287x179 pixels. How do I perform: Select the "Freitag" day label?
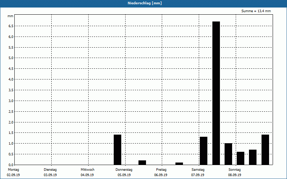161,170
